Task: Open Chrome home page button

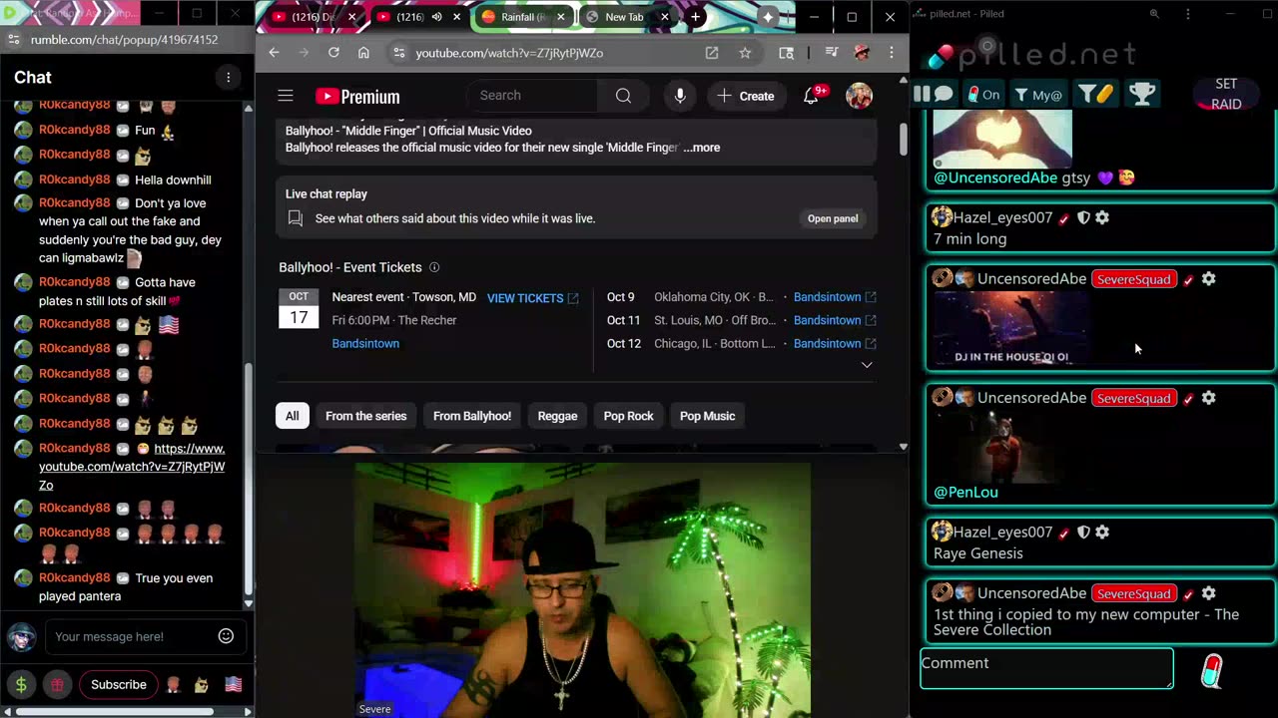Action: [363, 53]
